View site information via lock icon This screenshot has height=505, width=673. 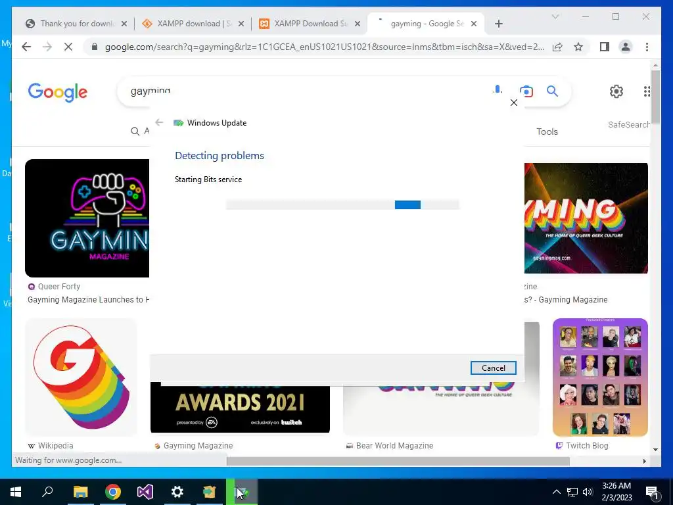tap(95, 47)
